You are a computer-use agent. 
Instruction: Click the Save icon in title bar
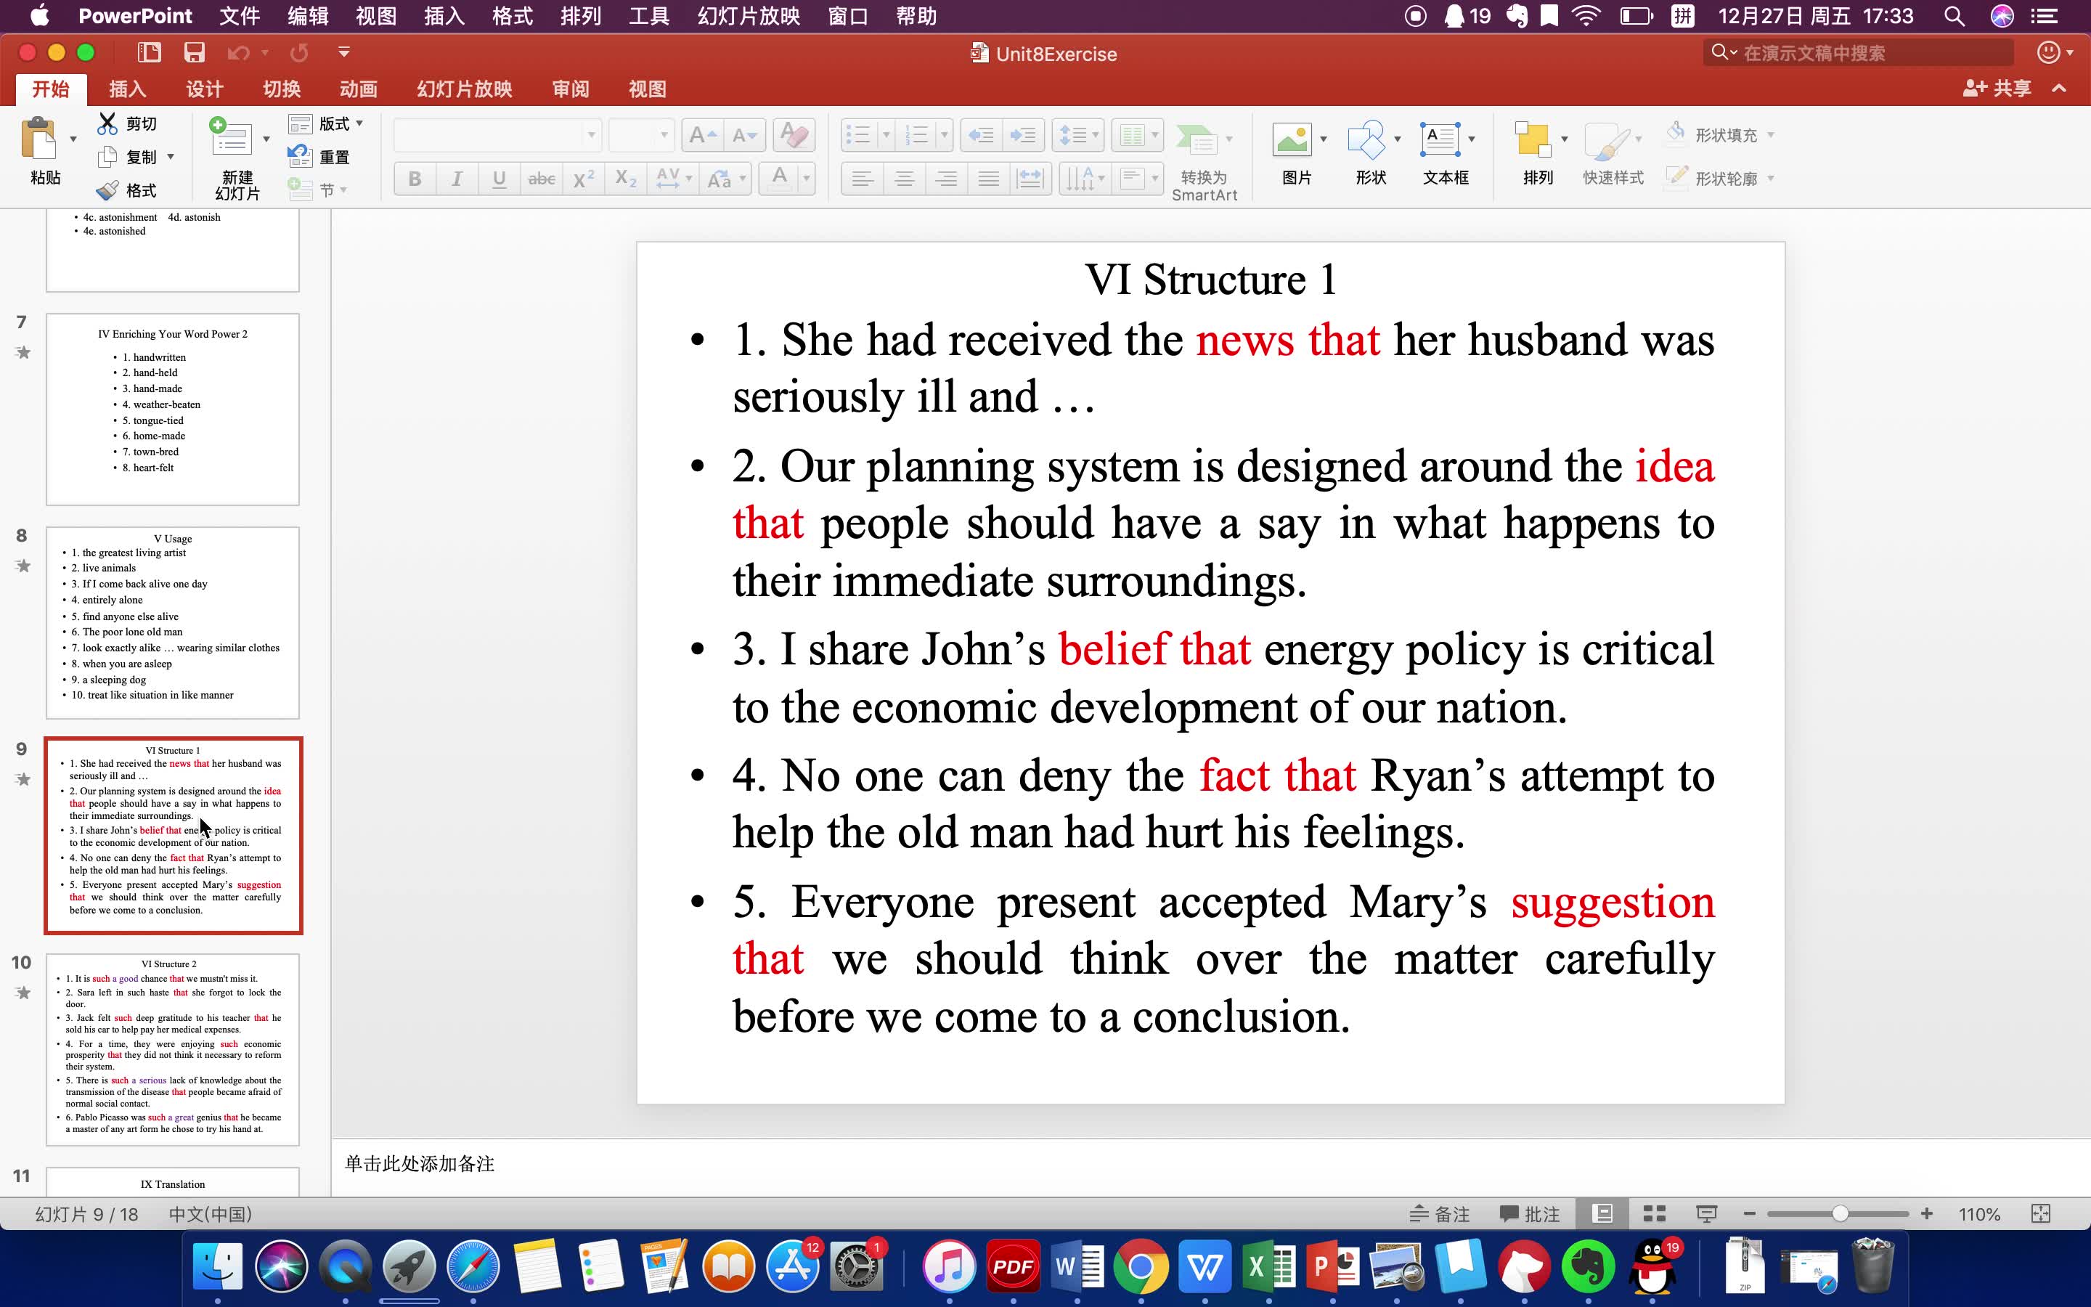point(195,53)
